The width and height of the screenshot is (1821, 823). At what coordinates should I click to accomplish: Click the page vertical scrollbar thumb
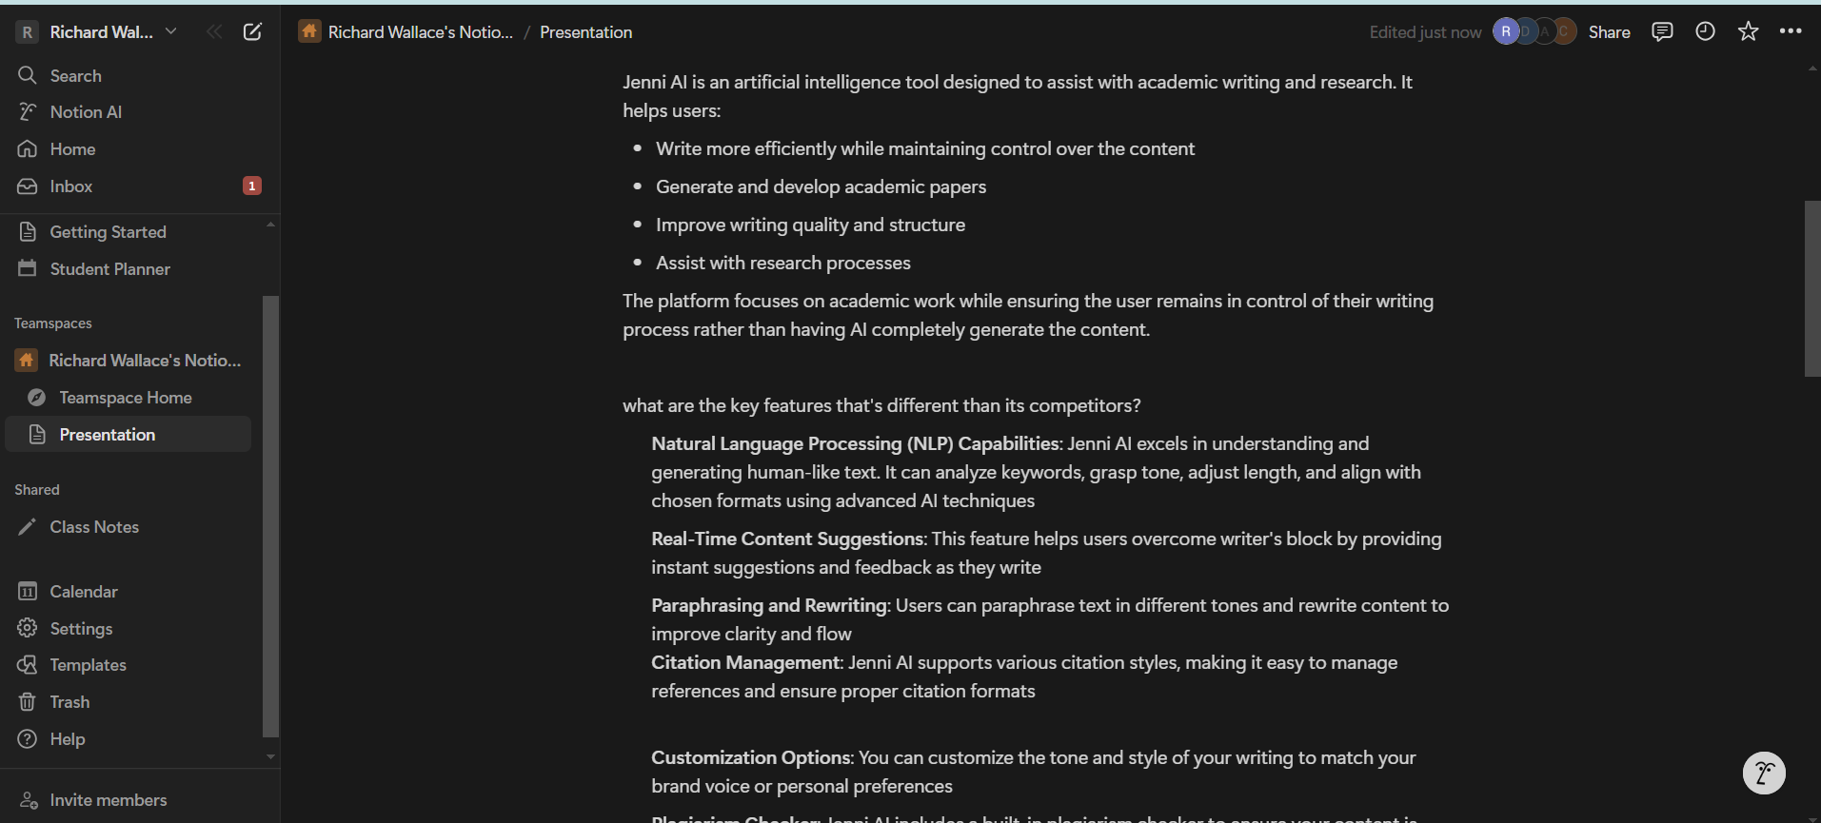(1812, 288)
